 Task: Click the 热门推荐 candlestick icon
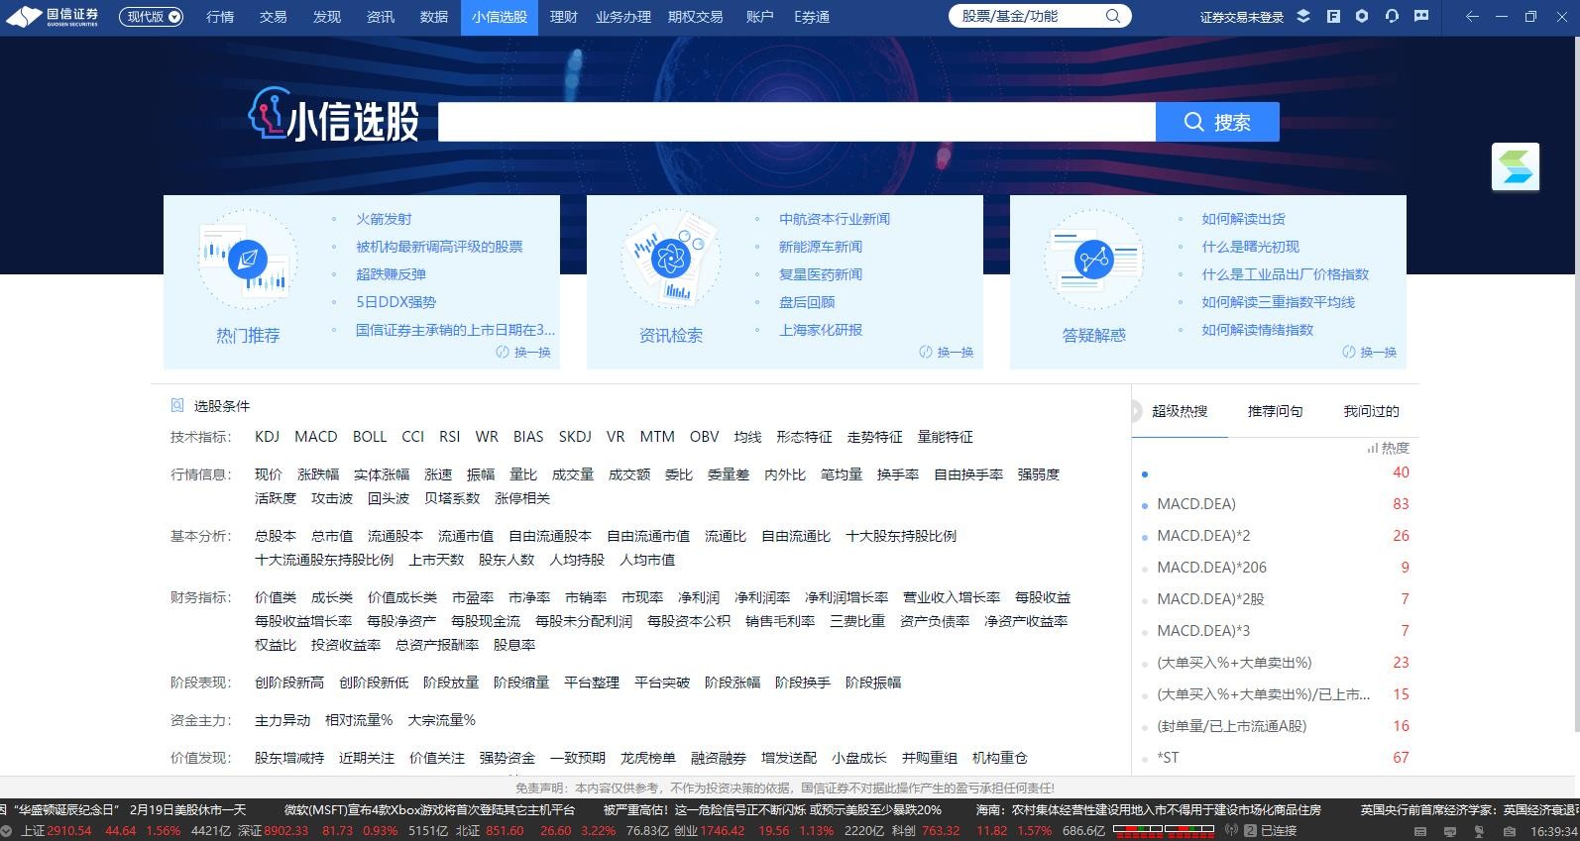[x=248, y=260]
